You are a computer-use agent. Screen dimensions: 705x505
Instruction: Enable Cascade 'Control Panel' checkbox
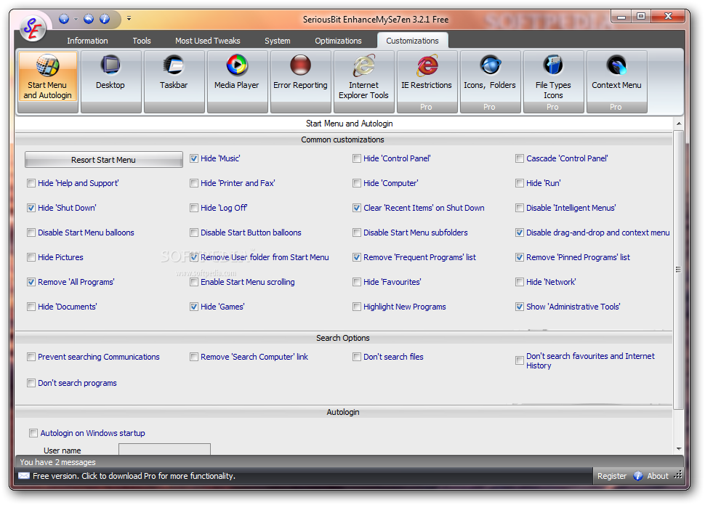click(520, 158)
